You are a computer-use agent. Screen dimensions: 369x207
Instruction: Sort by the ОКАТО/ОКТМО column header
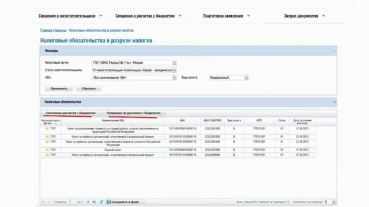point(212,121)
